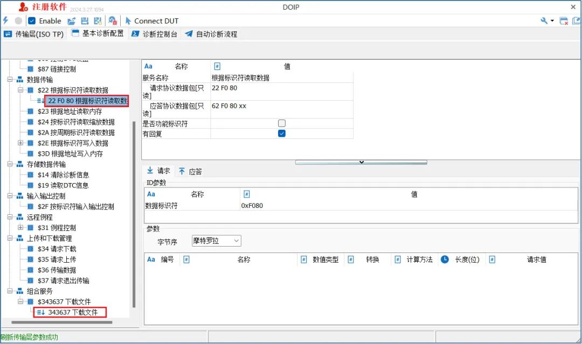Click the 传输层(ISO TP) tab icon
582x344 pixels.
(7, 33)
